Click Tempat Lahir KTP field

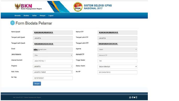117,38
